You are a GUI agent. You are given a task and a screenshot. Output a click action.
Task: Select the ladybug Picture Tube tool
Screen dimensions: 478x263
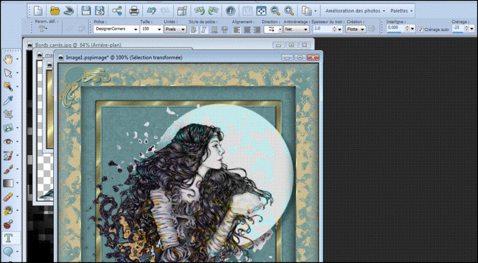point(8,224)
